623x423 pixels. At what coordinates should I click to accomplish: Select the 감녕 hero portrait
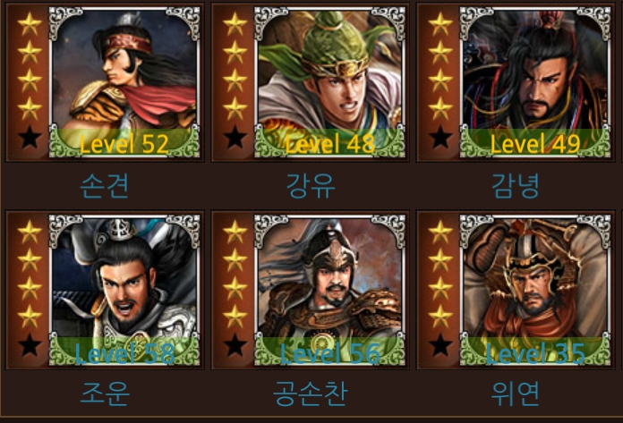535,82
